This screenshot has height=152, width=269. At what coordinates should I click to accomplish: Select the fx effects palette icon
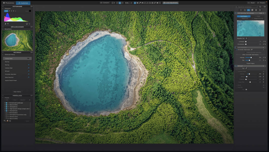coord(260,10)
